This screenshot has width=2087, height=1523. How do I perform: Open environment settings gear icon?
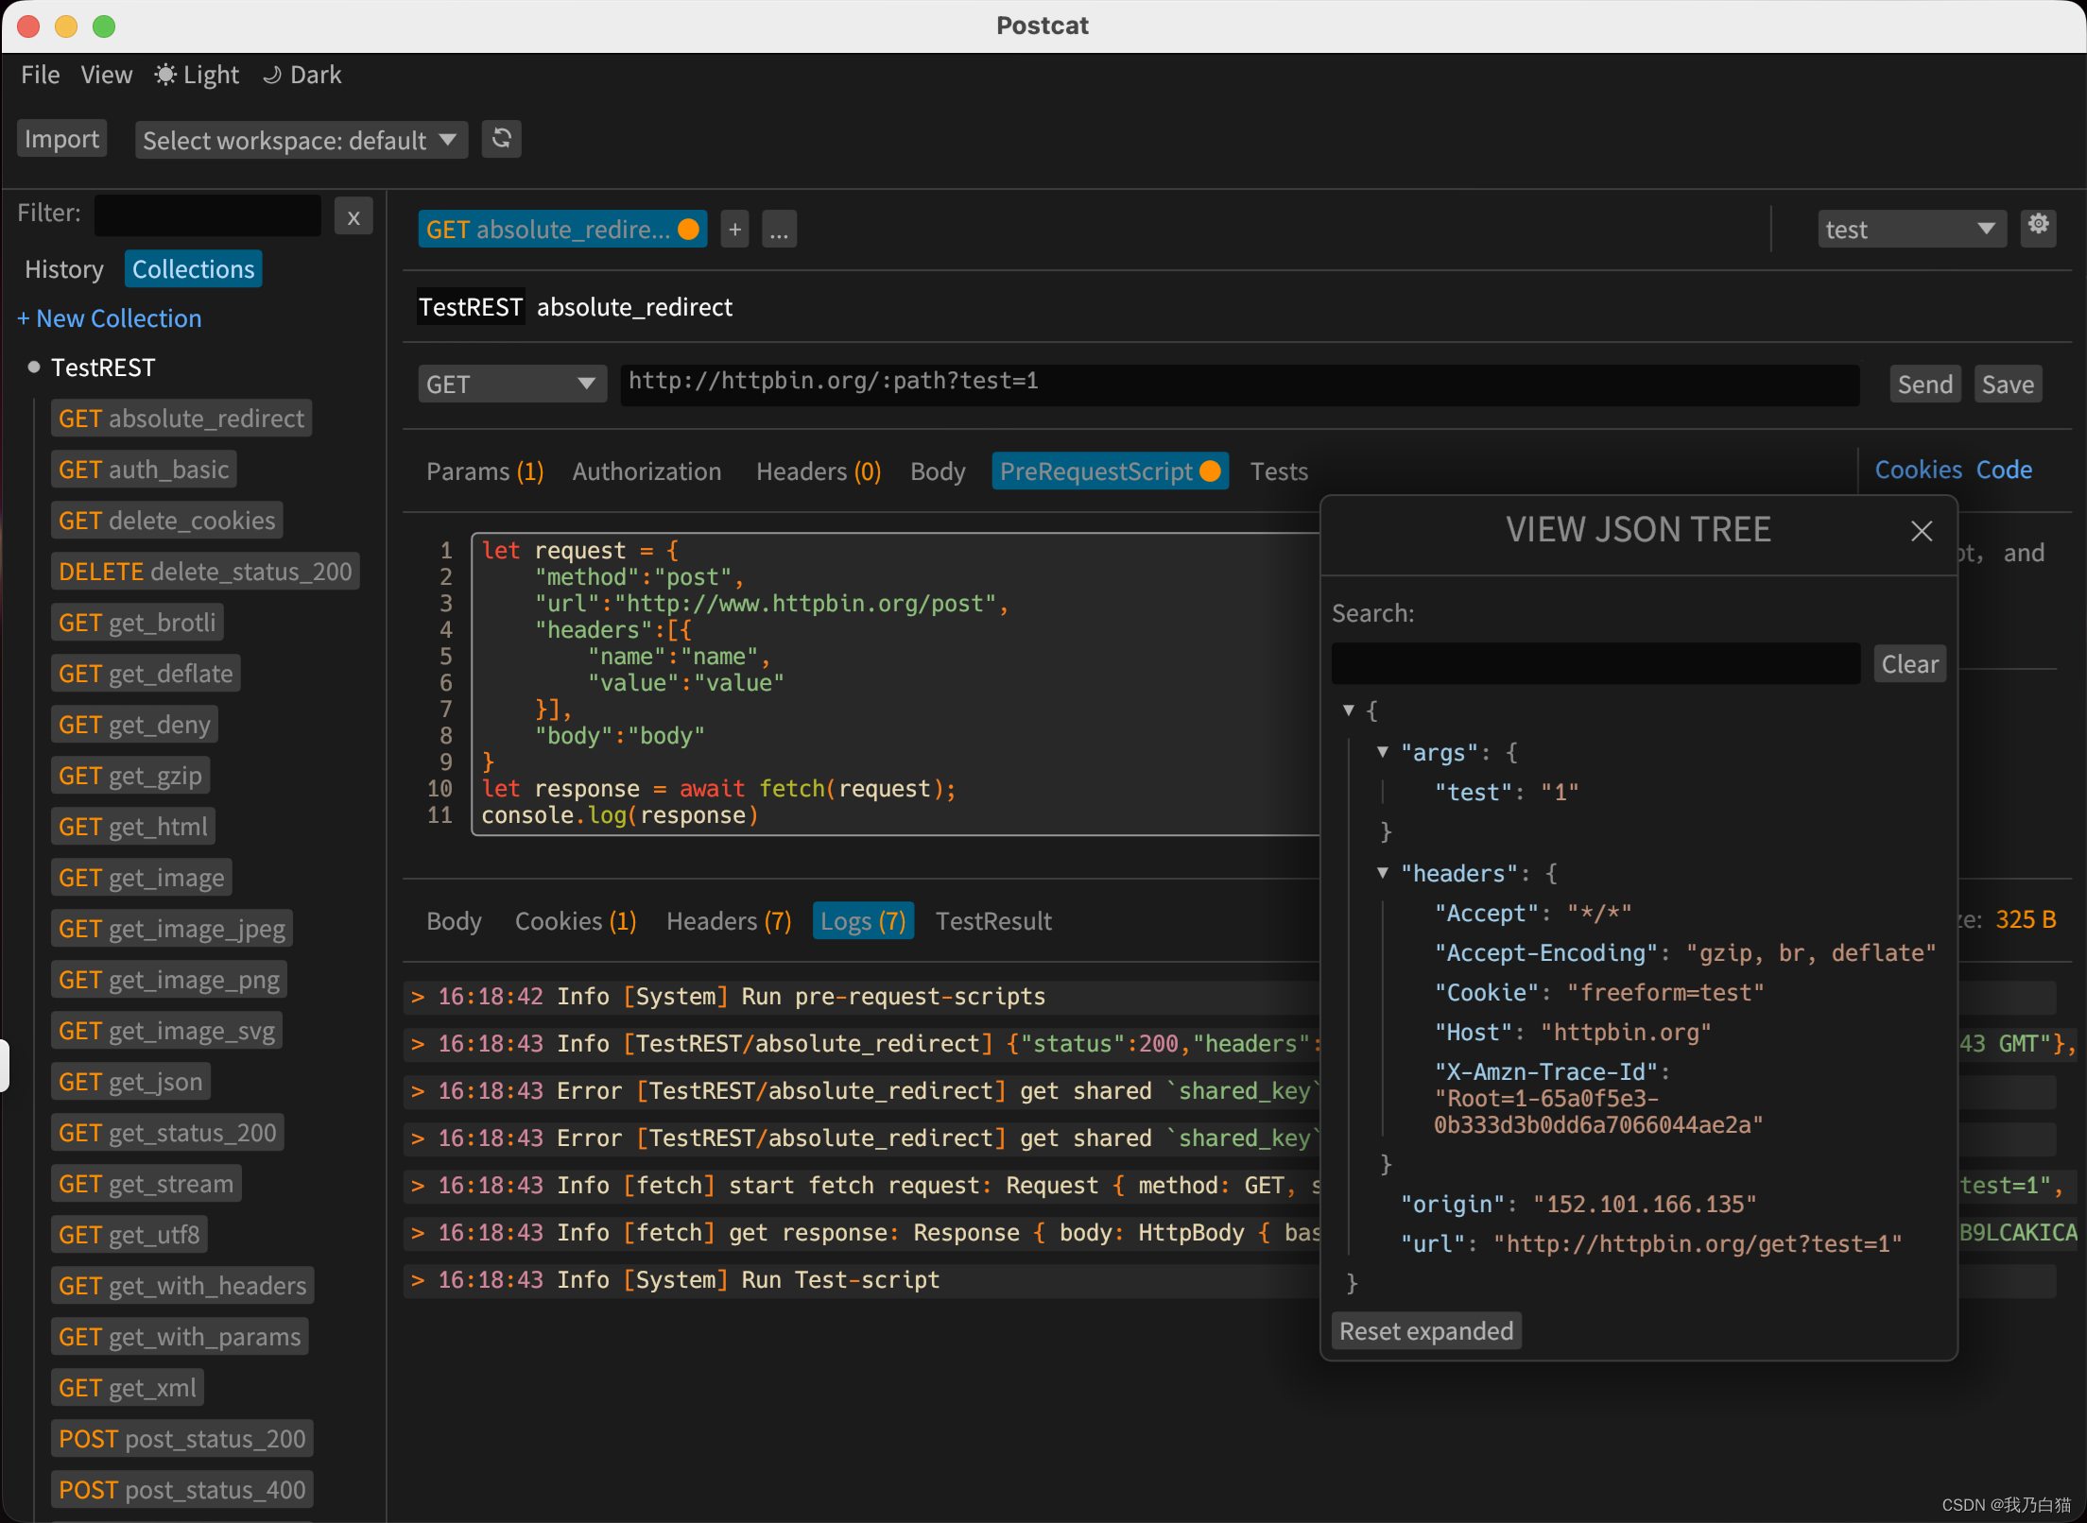click(2038, 226)
